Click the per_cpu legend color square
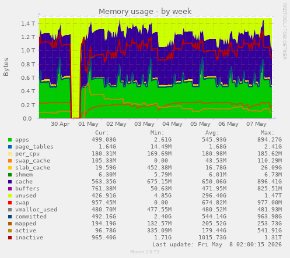This screenshot has width=290, height=258. pyautogui.click(x=10, y=154)
